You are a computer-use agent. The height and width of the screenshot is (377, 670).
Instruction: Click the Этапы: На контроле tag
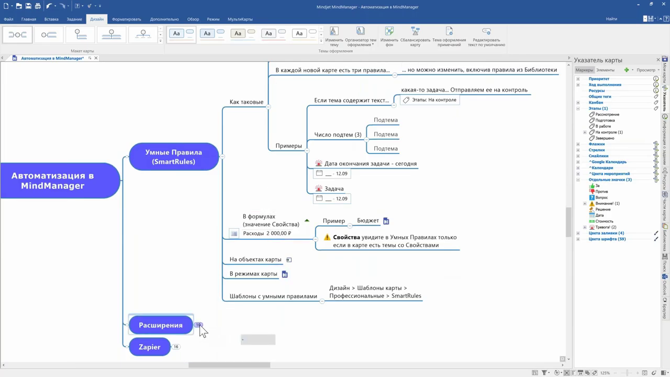click(430, 100)
